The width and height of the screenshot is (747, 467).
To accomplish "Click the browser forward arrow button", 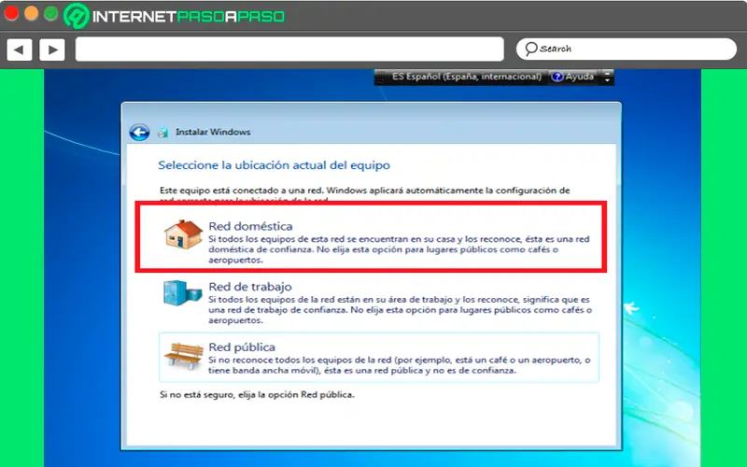I will click(52, 50).
